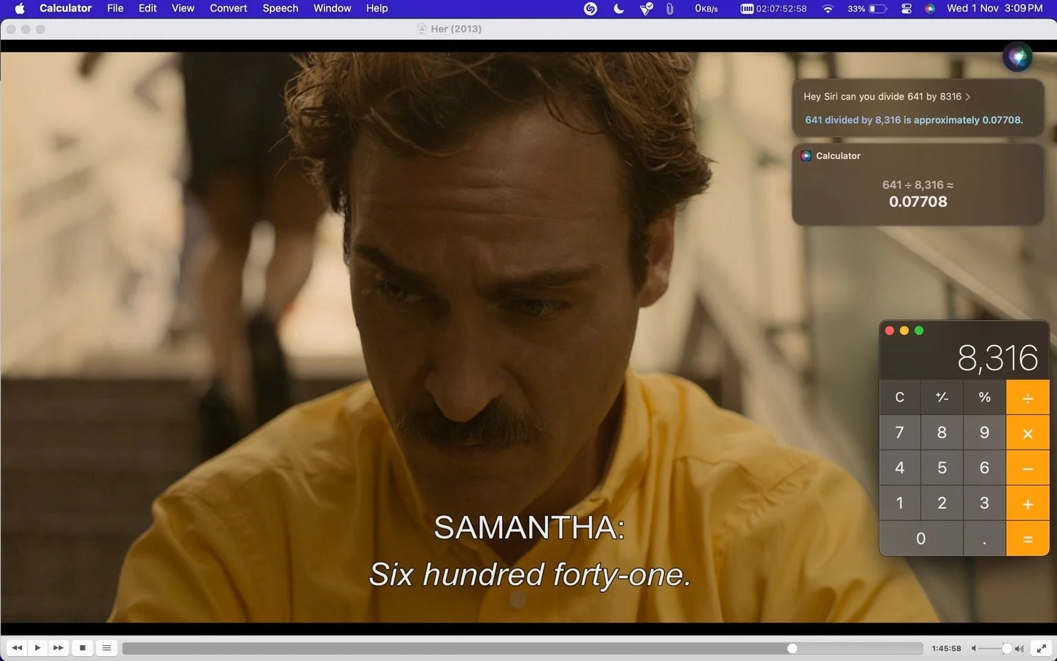
Task: Click the divide key on the calculator
Action: pos(1027,397)
